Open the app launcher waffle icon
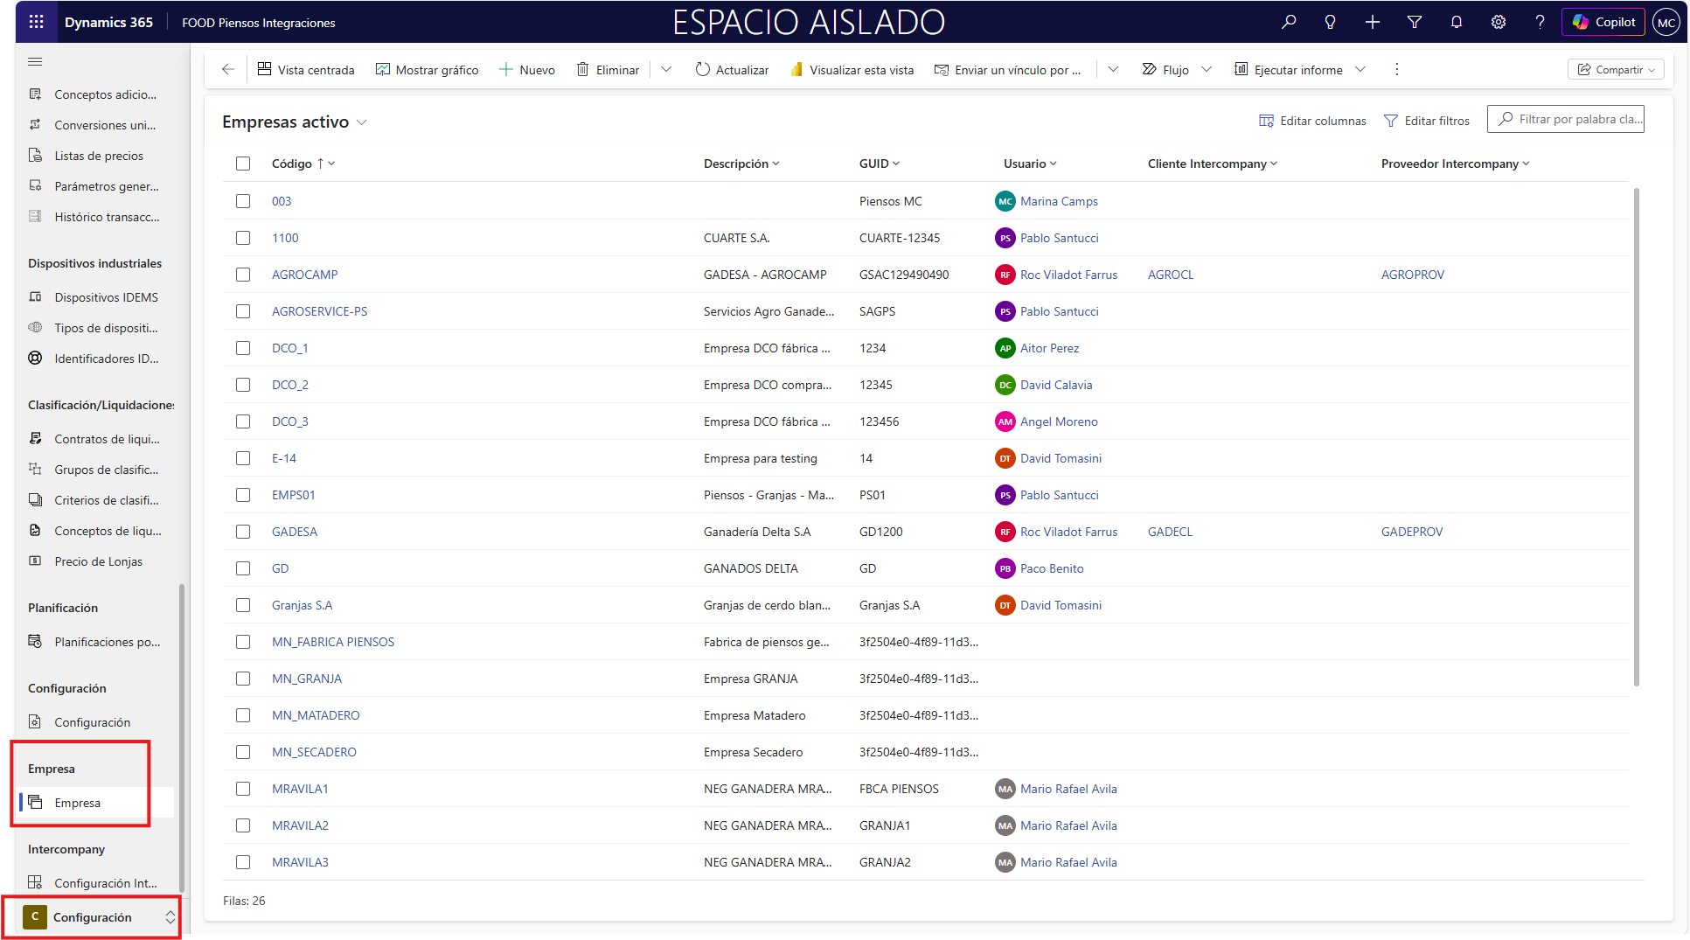The image size is (1690, 940). tap(36, 22)
